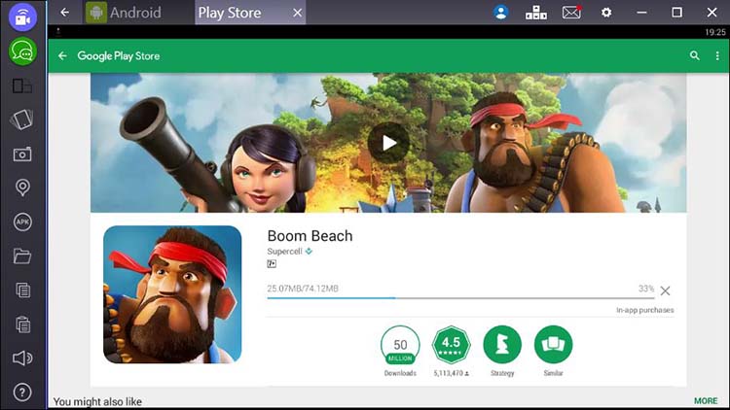The image size is (730, 410).
Task: Open the mail notifications envelope icon
Action: tap(571, 13)
